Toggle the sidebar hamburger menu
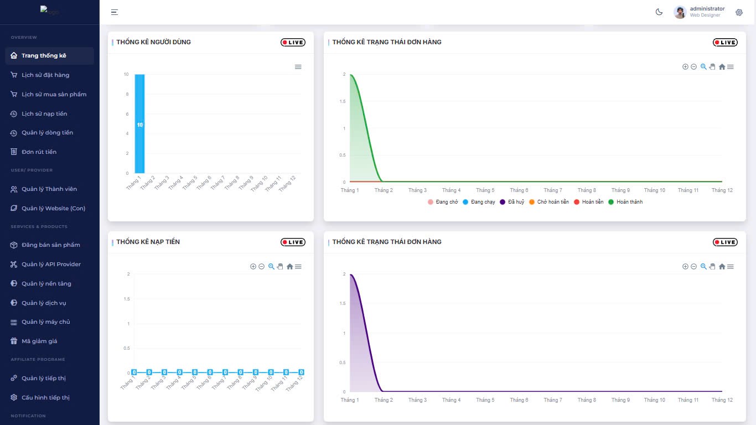 pos(115,12)
